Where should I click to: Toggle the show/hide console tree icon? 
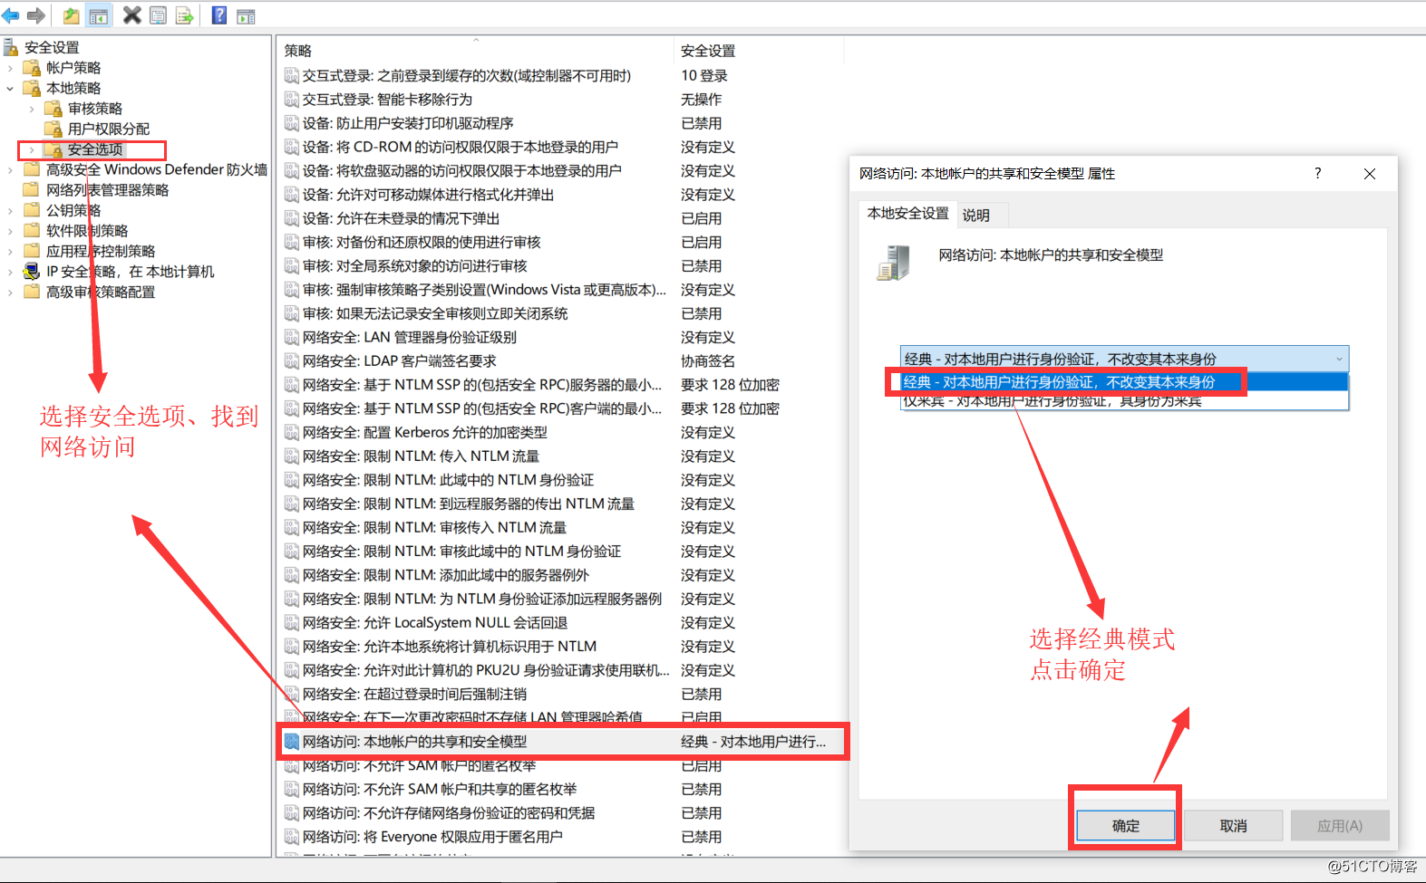point(99,15)
